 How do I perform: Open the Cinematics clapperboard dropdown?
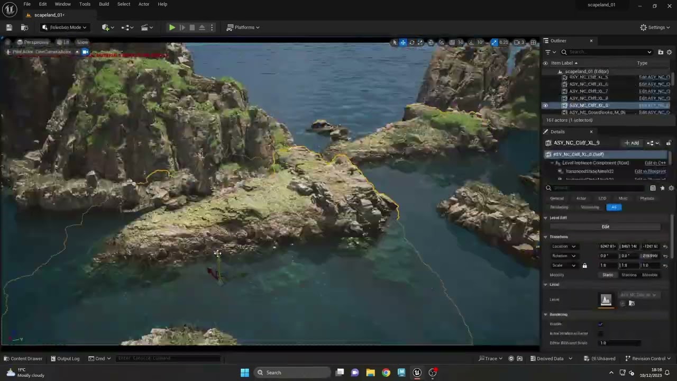coord(147,28)
